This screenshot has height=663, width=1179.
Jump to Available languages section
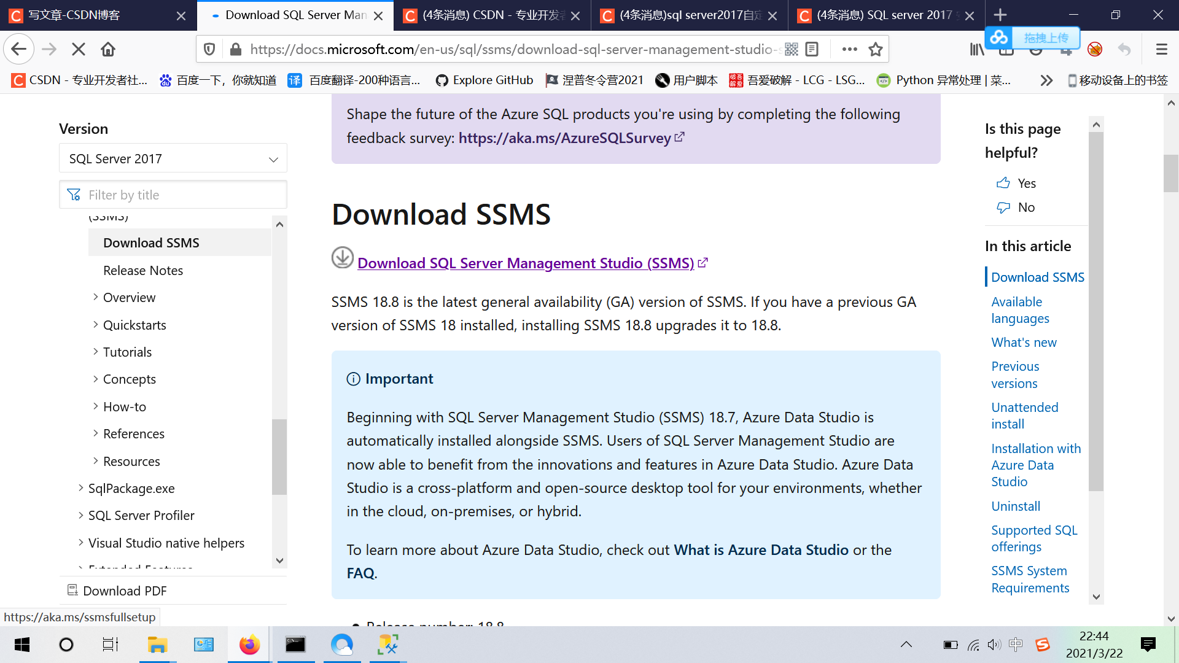[1020, 310]
